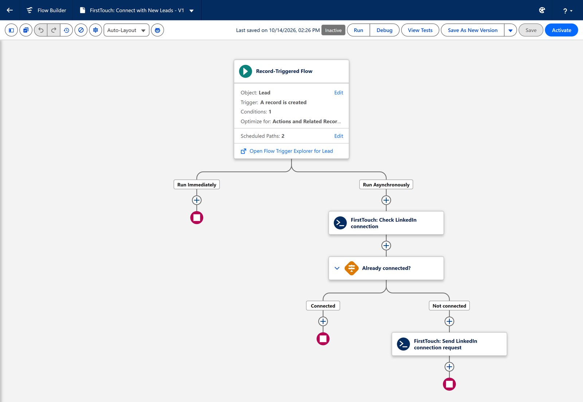Edit the Scheduled Paths
Screen dimensions: 583x402
click(339, 136)
